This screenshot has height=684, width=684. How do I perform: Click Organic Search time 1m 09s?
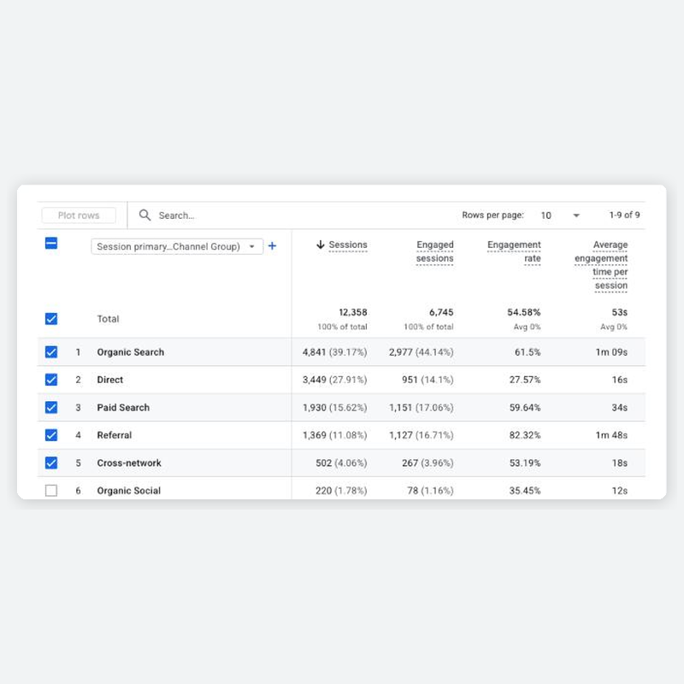tap(611, 352)
